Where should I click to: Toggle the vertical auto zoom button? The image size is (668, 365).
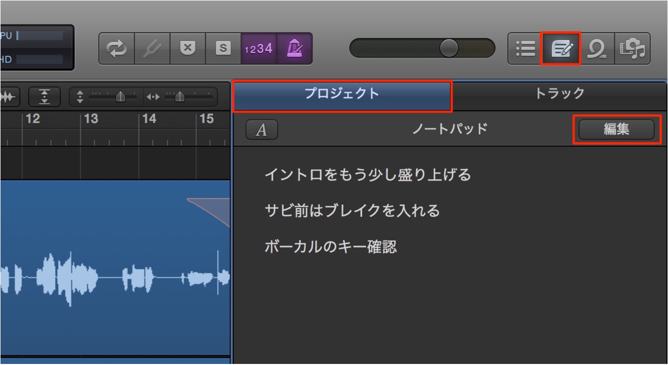[x=45, y=97]
